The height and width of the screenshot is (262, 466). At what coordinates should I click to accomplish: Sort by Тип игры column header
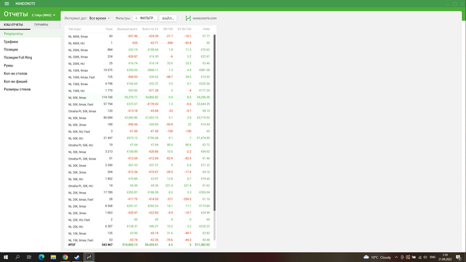coord(75,29)
